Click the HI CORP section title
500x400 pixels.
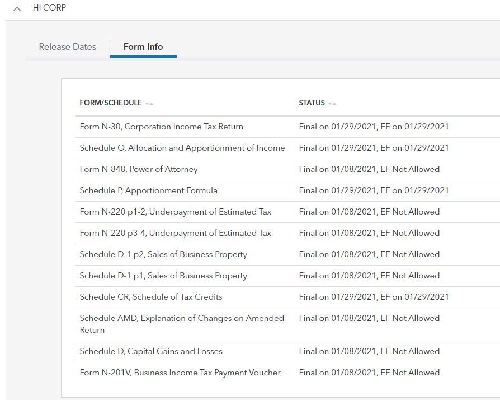click(x=49, y=8)
